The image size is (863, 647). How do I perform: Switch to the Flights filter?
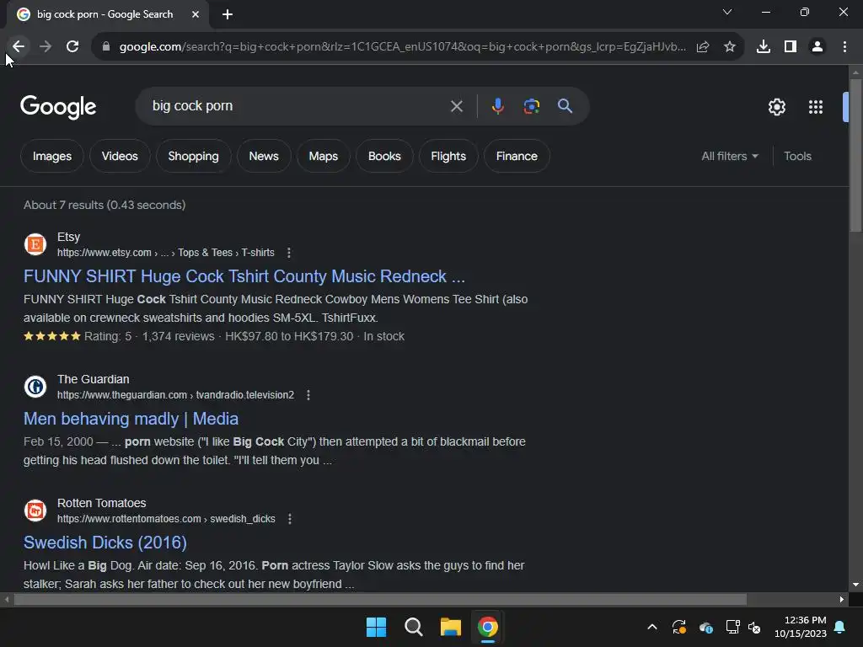tap(448, 156)
